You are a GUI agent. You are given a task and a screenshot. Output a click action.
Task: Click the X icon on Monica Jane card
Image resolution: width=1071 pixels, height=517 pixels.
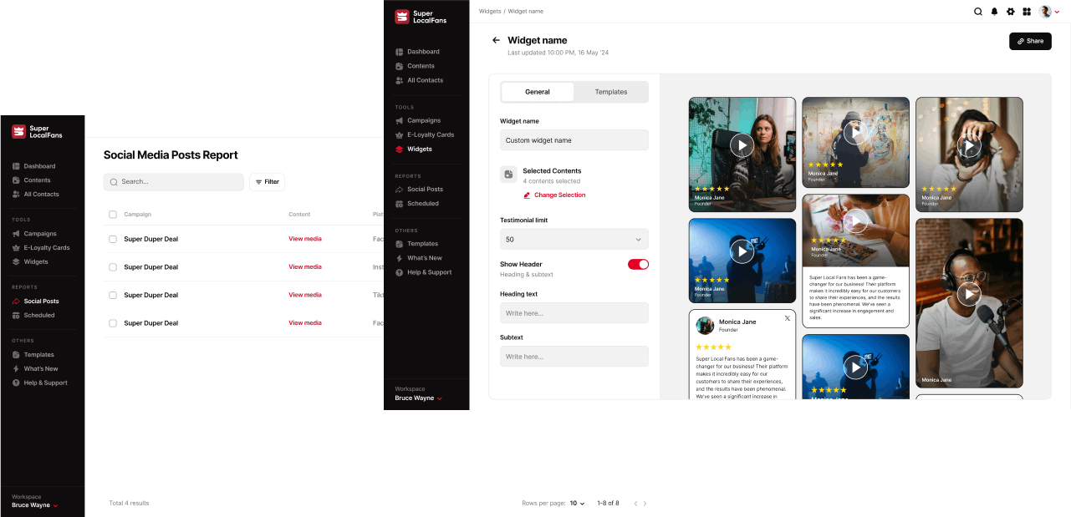click(787, 319)
